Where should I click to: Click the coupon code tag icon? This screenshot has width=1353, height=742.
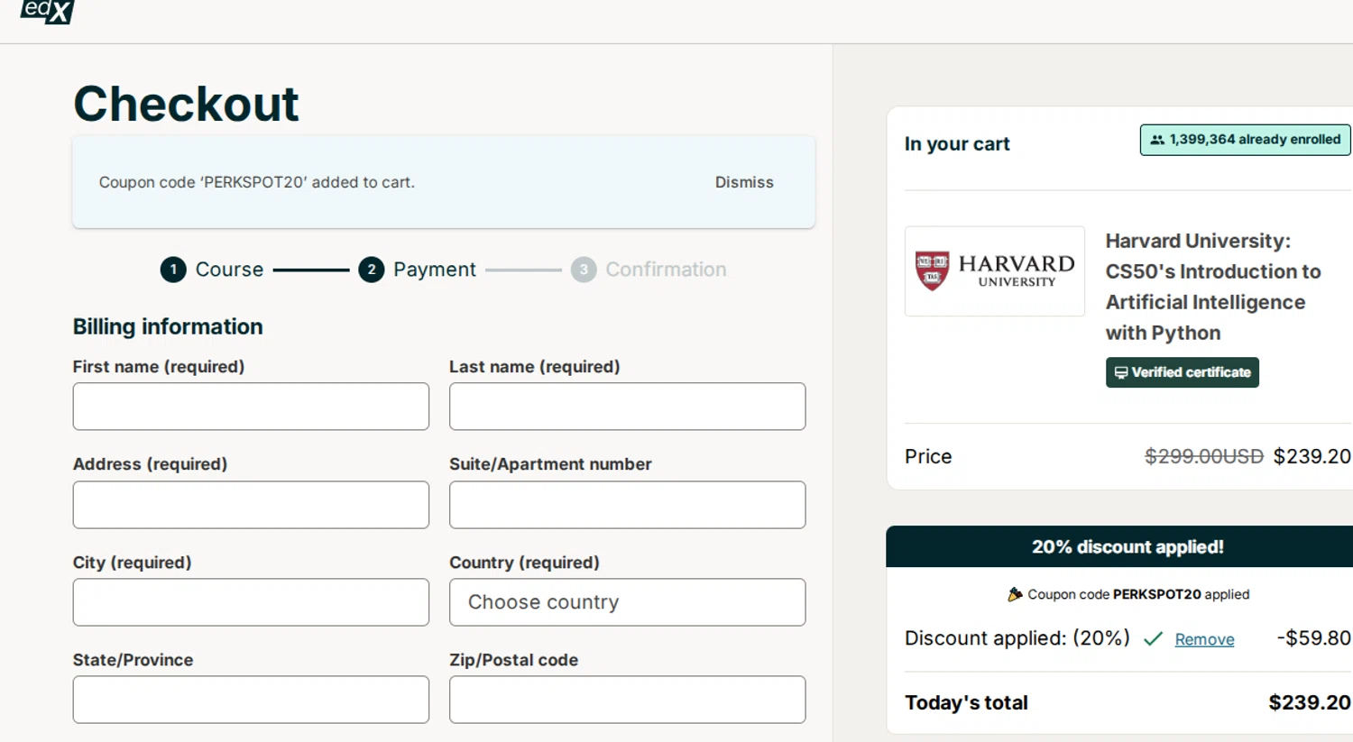click(1015, 594)
